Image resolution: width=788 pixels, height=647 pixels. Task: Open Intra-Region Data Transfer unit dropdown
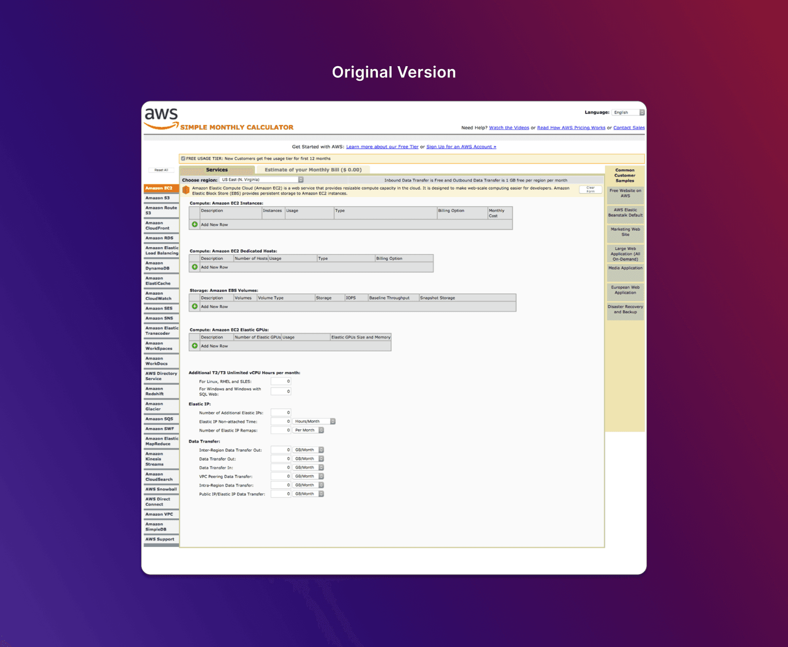coord(308,485)
